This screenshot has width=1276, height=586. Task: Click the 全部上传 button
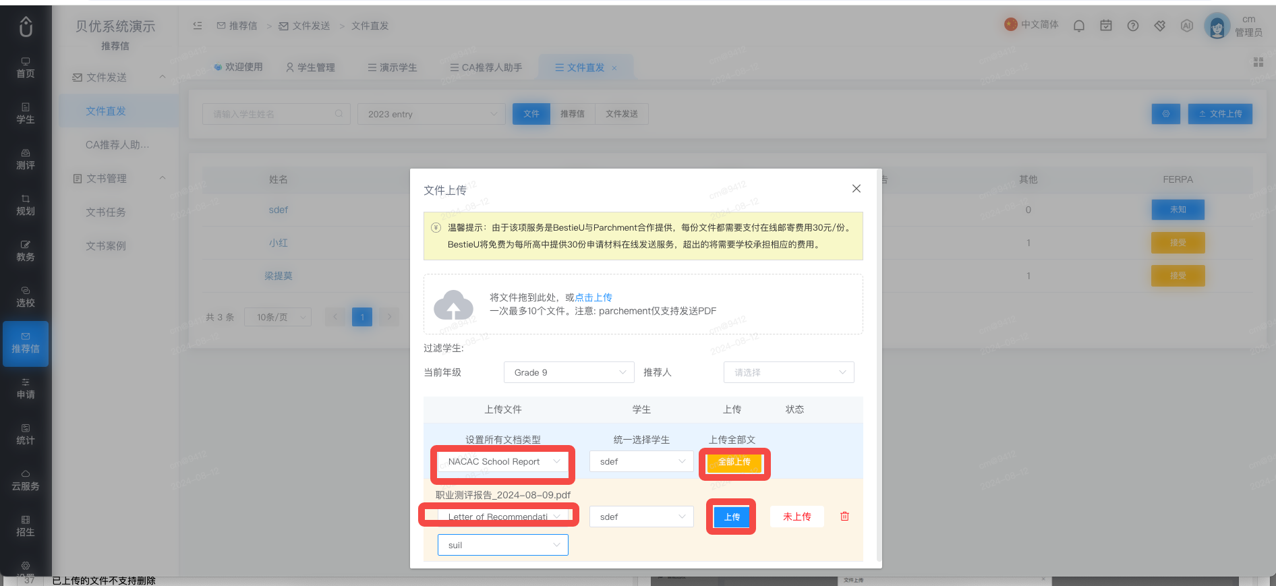pyautogui.click(x=734, y=462)
